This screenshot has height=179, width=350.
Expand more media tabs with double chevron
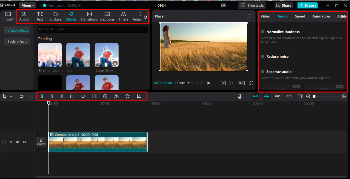[x=145, y=17]
